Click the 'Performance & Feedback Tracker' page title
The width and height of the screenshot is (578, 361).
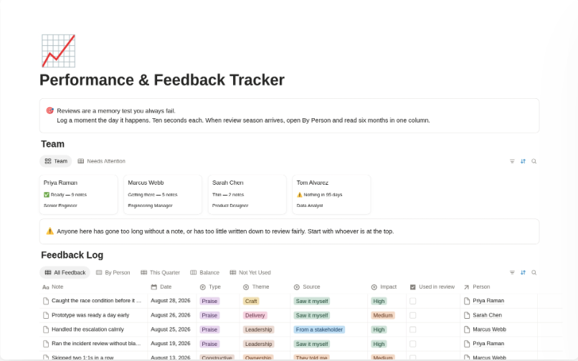click(162, 80)
